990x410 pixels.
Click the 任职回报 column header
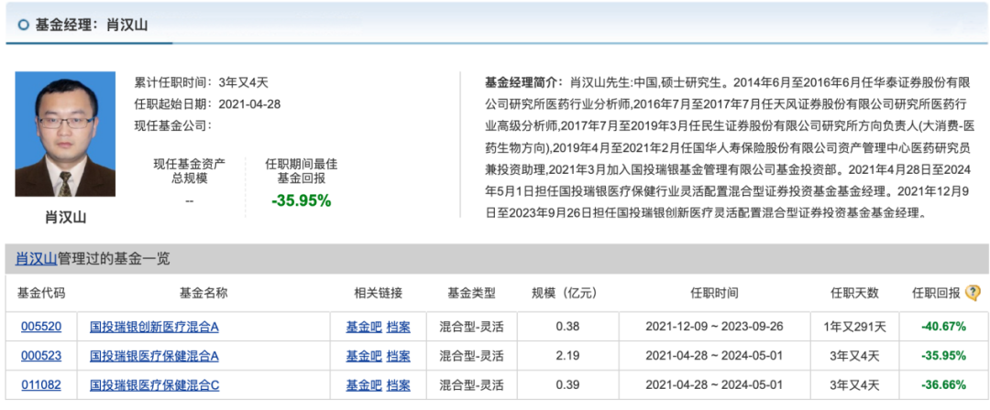[935, 293]
